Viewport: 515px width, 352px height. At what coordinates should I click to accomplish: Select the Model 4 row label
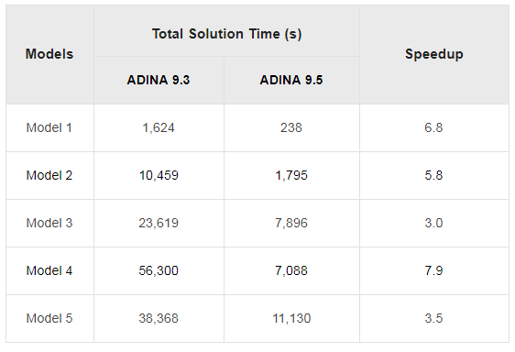(x=49, y=270)
